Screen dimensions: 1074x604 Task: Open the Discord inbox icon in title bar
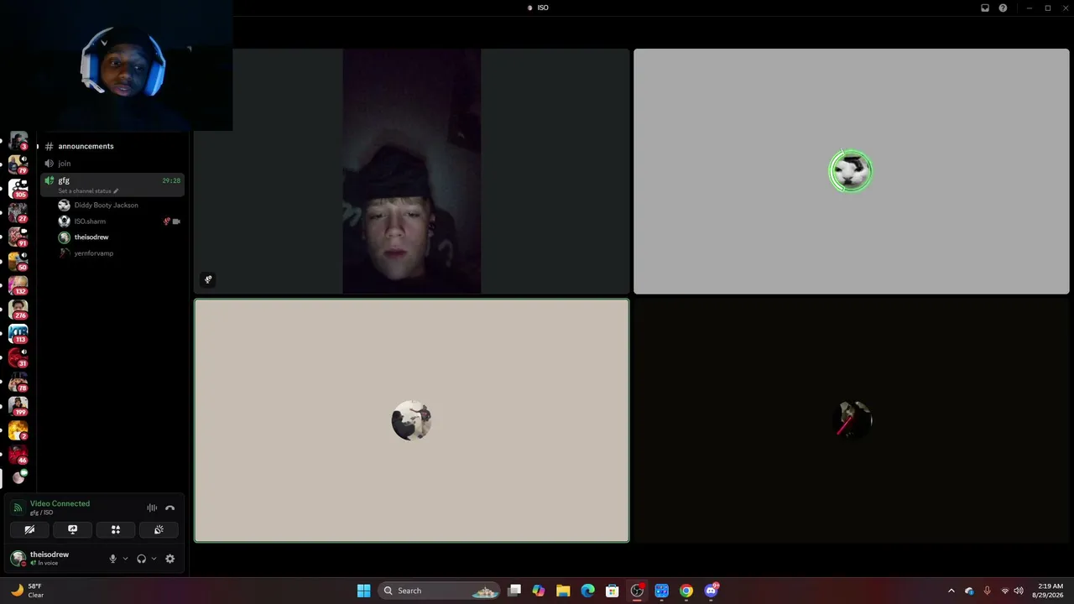(x=985, y=8)
